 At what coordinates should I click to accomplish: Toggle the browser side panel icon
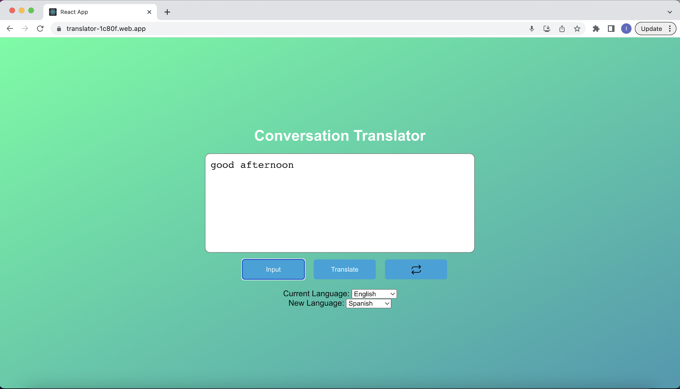pyautogui.click(x=611, y=29)
